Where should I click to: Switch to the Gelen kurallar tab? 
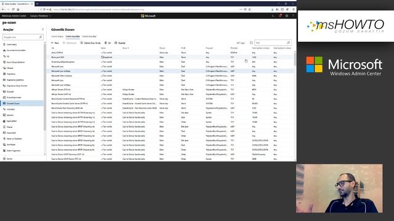tap(73, 36)
